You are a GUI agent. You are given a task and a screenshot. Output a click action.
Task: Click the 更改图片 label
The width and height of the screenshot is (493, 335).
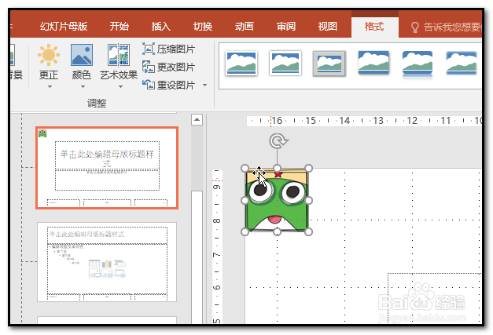[176, 67]
